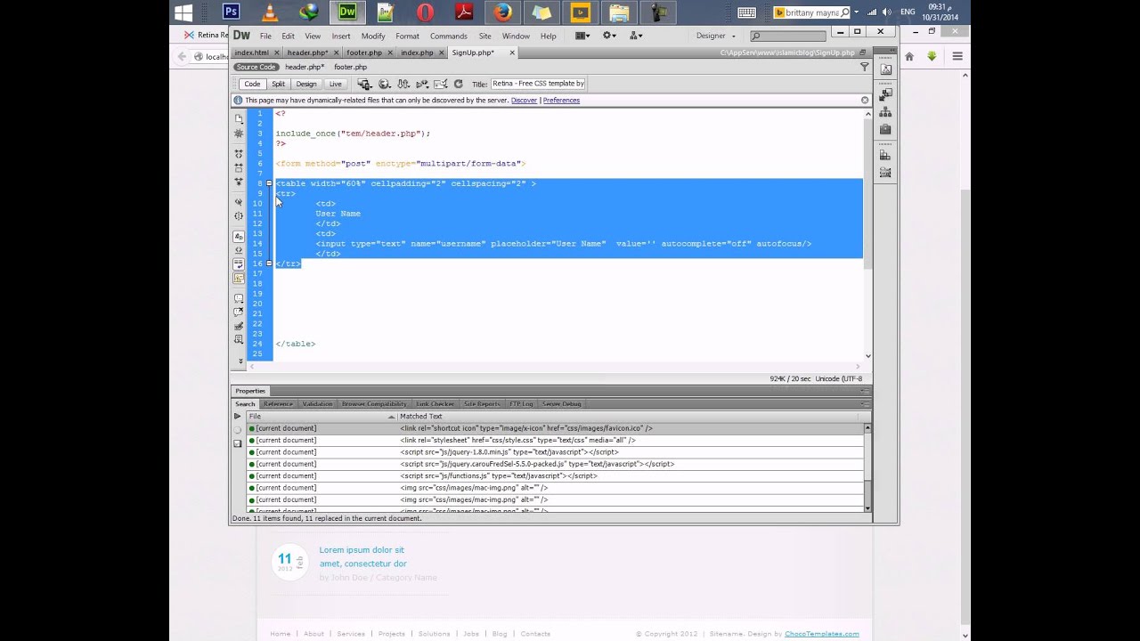Select Parent Tag in coding toolbar
The width and height of the screenshot is (1140, 641).
point(239,201)
